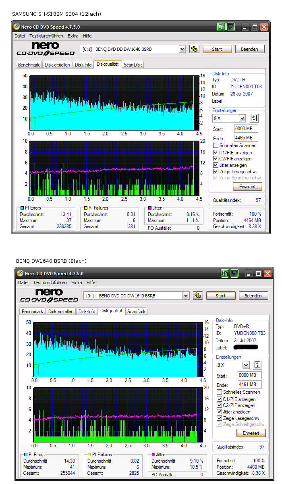Click the Ende field 4465 MB in top window
Viewport: 282px width, 484px height.
coord(246,138)
